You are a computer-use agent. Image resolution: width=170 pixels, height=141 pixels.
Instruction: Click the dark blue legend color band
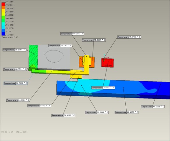[3, 34]
